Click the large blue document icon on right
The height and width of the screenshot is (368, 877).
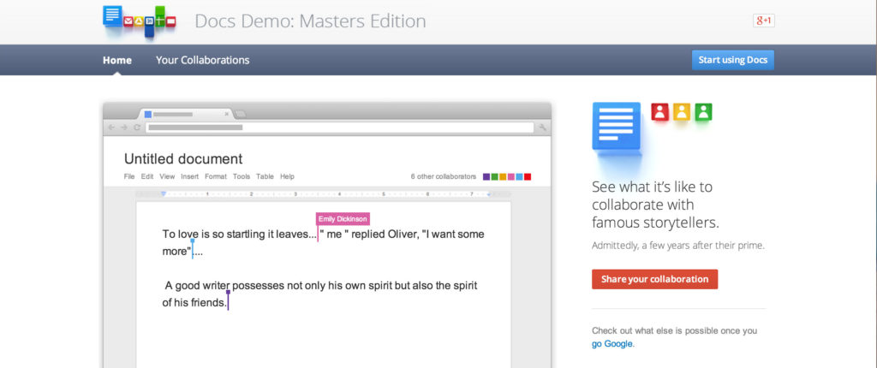pos(617,126)
